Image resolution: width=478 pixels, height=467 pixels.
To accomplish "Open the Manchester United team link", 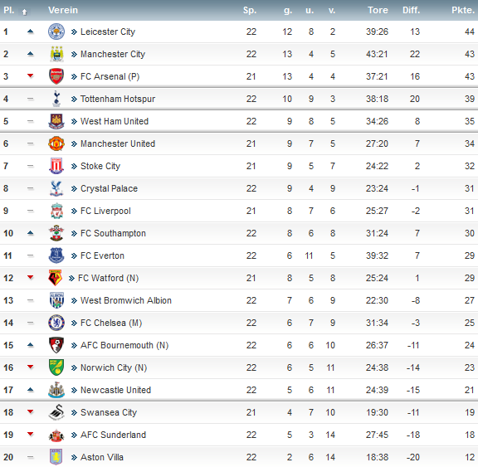I will [x=118, y=144].
